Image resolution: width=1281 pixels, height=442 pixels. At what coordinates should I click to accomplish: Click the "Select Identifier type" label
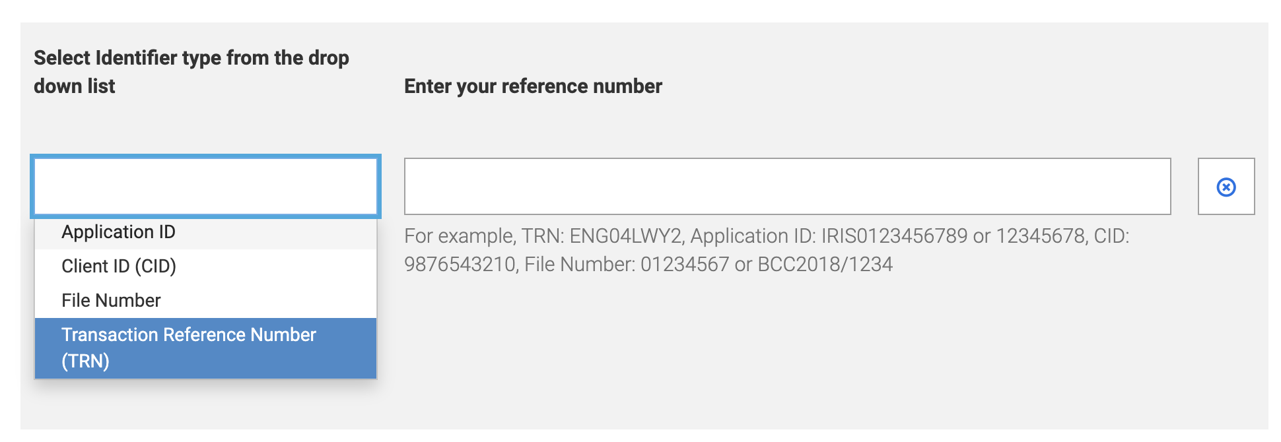tap(191, 71)
